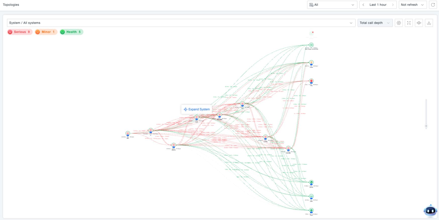The image size is (439, 220).
Task: Open the robot assistant chatbot
Action: [430, 211]
